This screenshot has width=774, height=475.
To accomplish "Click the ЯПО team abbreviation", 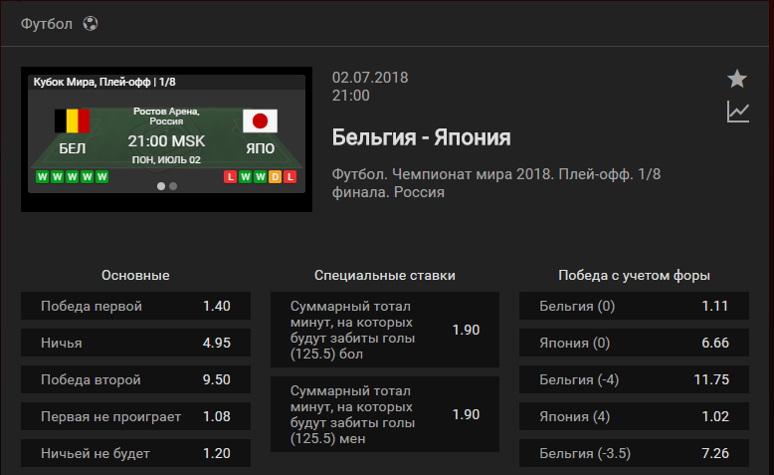I will [260, 148].
